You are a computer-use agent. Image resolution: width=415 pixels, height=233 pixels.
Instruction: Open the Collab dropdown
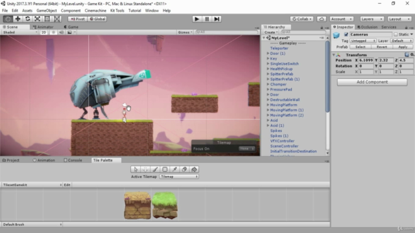coord(302,19)
